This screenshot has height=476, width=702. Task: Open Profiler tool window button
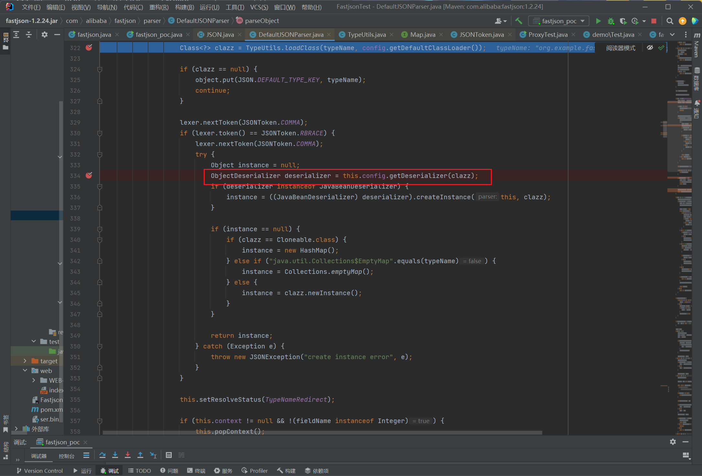tap(254, 471)
